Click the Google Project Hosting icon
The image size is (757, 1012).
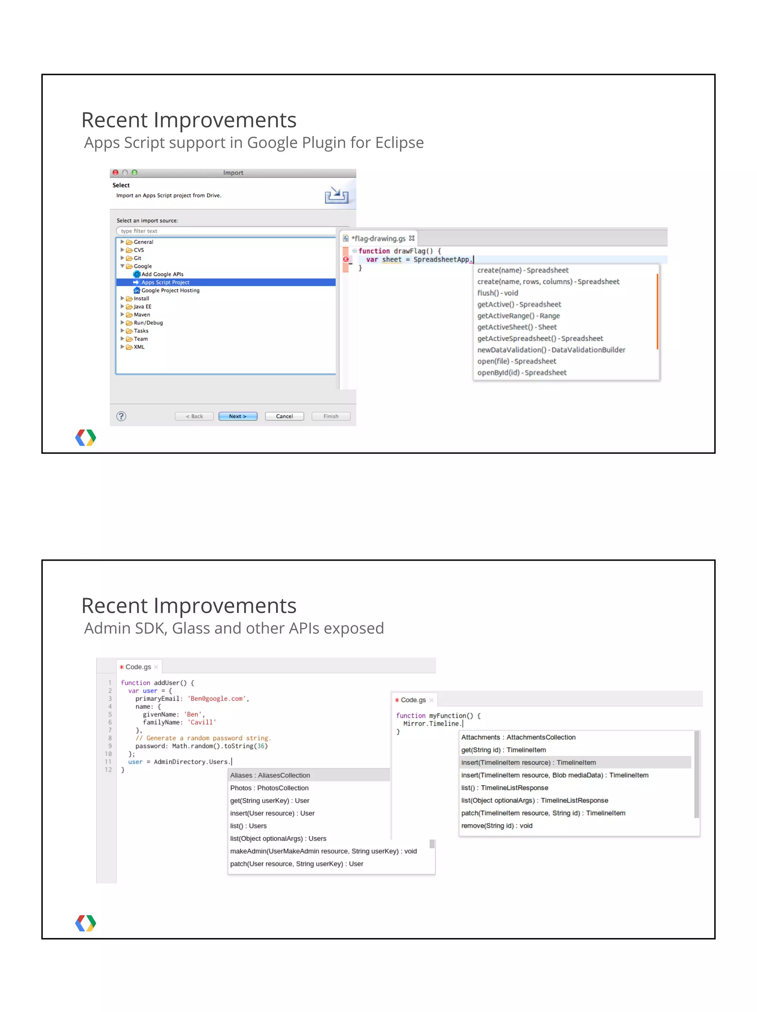click(x=136, y=290)
